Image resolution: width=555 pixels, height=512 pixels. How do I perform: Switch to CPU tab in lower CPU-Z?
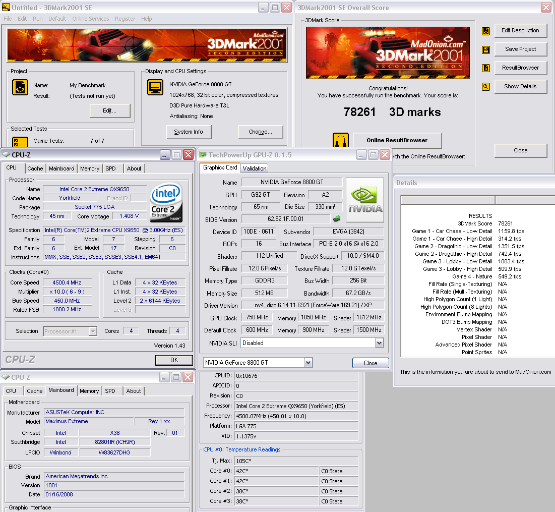11,391
